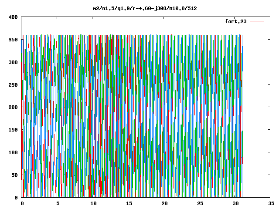This screenshot has height=209, width=279.
Task: Click the y-axis label 0
Action: click(16, 198)
